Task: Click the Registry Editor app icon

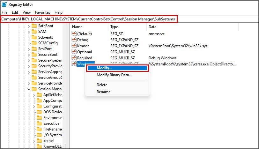Action: (4, 4)
